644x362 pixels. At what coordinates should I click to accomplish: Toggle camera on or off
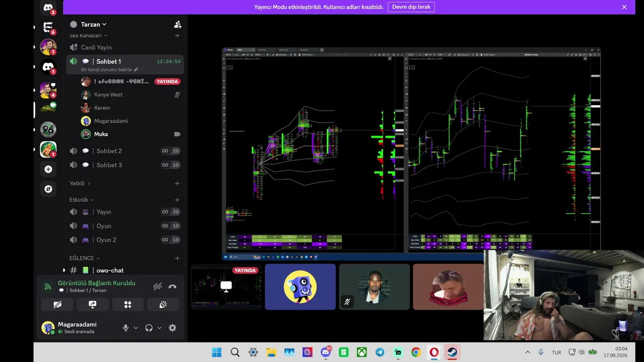coord(57,304)
